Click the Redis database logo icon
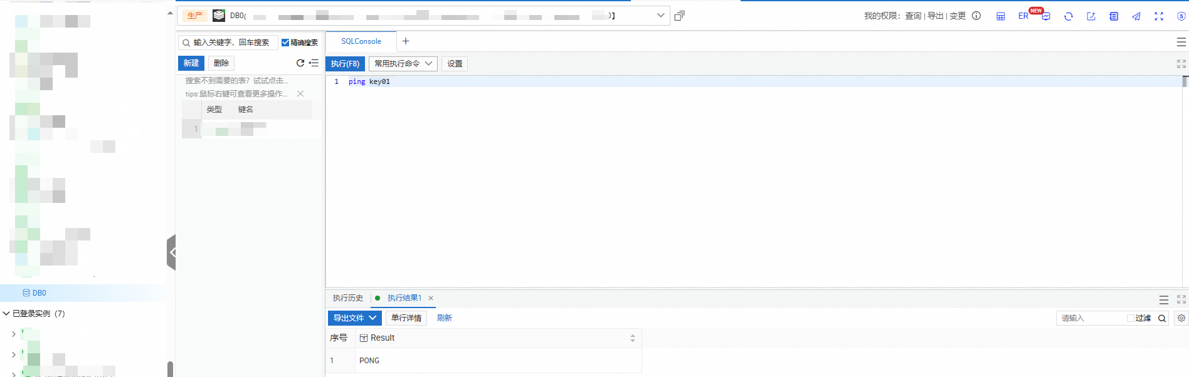This screenshot has width=1189, height=377. point(219,16)
